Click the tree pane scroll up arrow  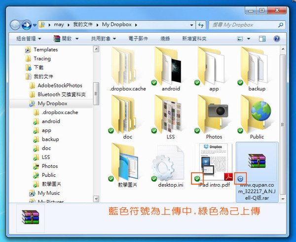(x=96, y=49)
